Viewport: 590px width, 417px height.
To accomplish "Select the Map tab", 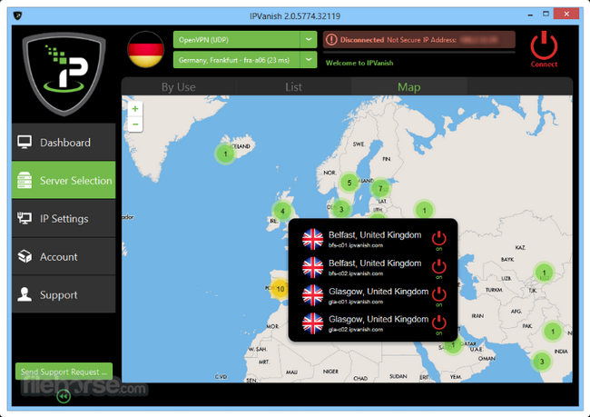I will click(x=409, y=87).
